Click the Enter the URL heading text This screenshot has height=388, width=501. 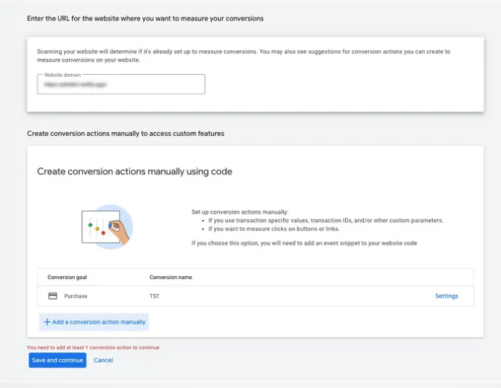[145, 19]
